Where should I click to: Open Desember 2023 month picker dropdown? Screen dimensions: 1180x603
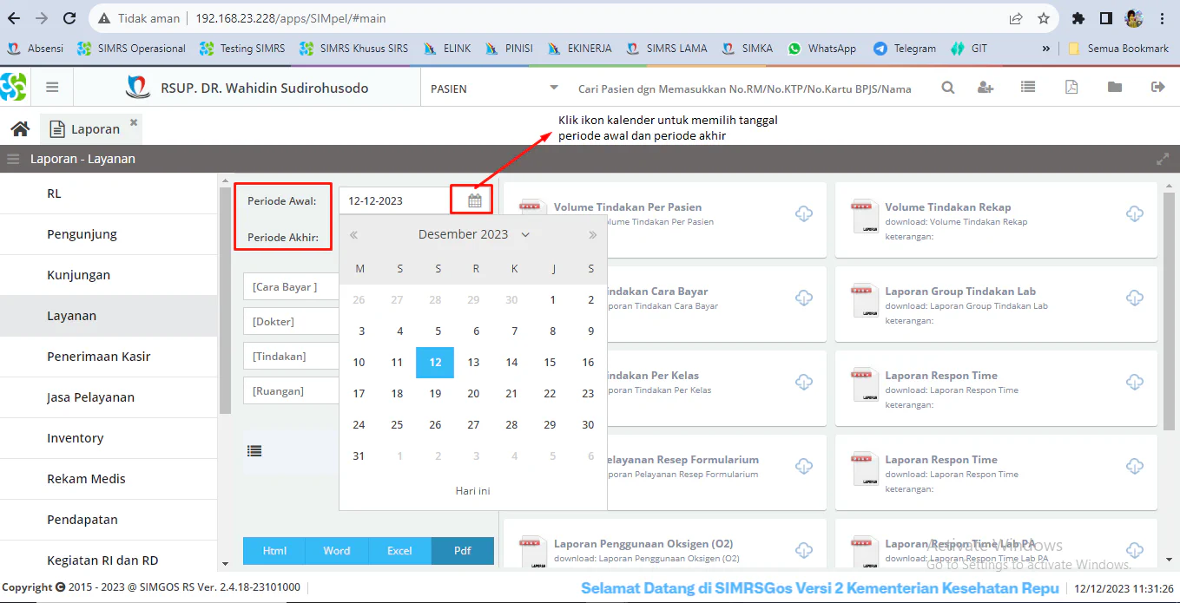(x=474, y=234)
